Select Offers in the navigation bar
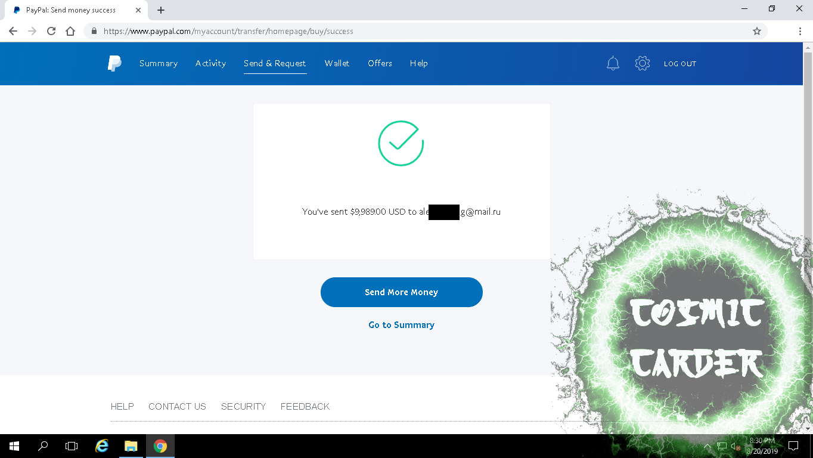The image size is (813, 458). click(x=380, y=63)
